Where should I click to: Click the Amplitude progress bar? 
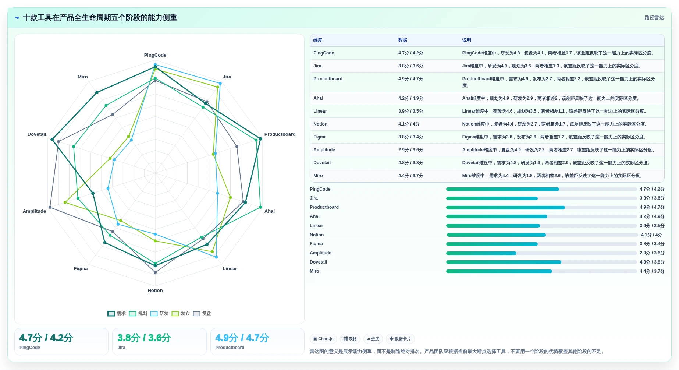541,253
